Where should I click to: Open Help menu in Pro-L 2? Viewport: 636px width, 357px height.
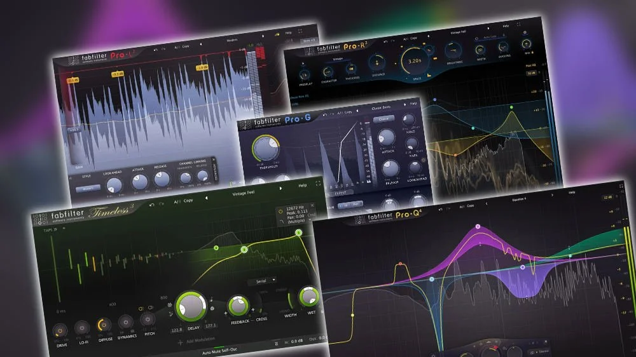pyautogui.click(x=288, y=33)
